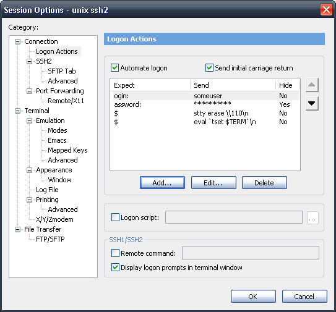Move selected logon action down with arrow
Image resolution: width=336 pixels, height=312 pixels.
pos(312,103)
